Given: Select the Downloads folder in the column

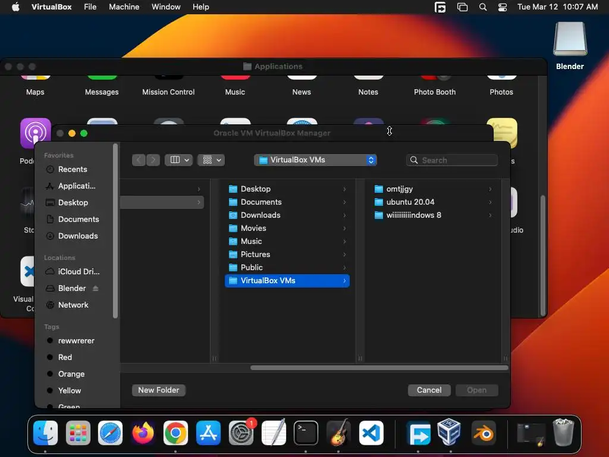Looking at the screenshot, I should (287, 215).
